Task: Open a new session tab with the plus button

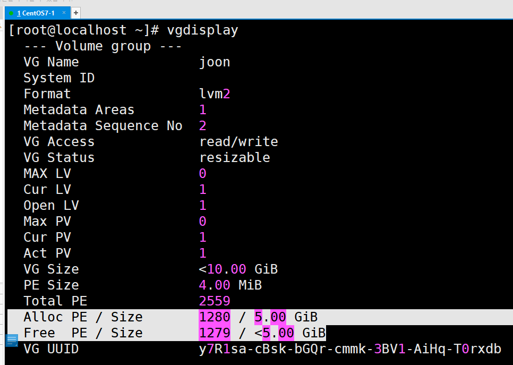Action: click(x=75, y=12)
